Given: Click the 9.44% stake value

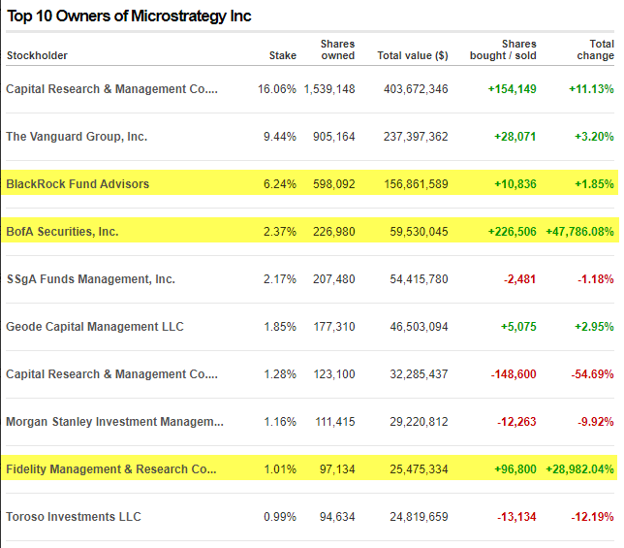Looking at the screenshot, I should [280, 137].
